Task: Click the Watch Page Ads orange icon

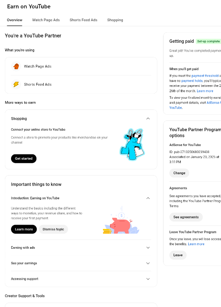Action: click(x=16, y=66)
